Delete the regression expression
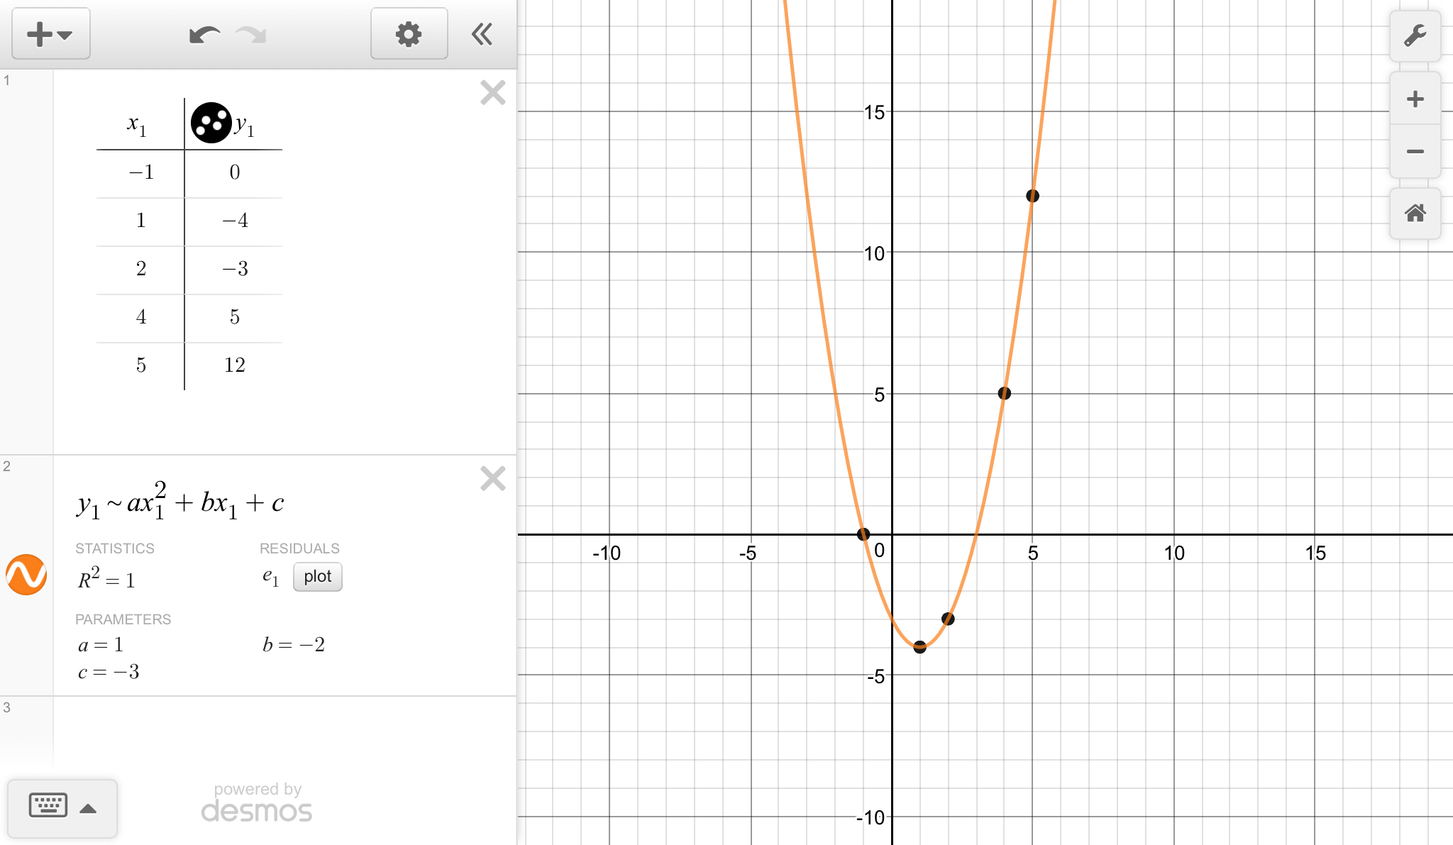This screenshot has height=845, width=1453. point(492,479)
